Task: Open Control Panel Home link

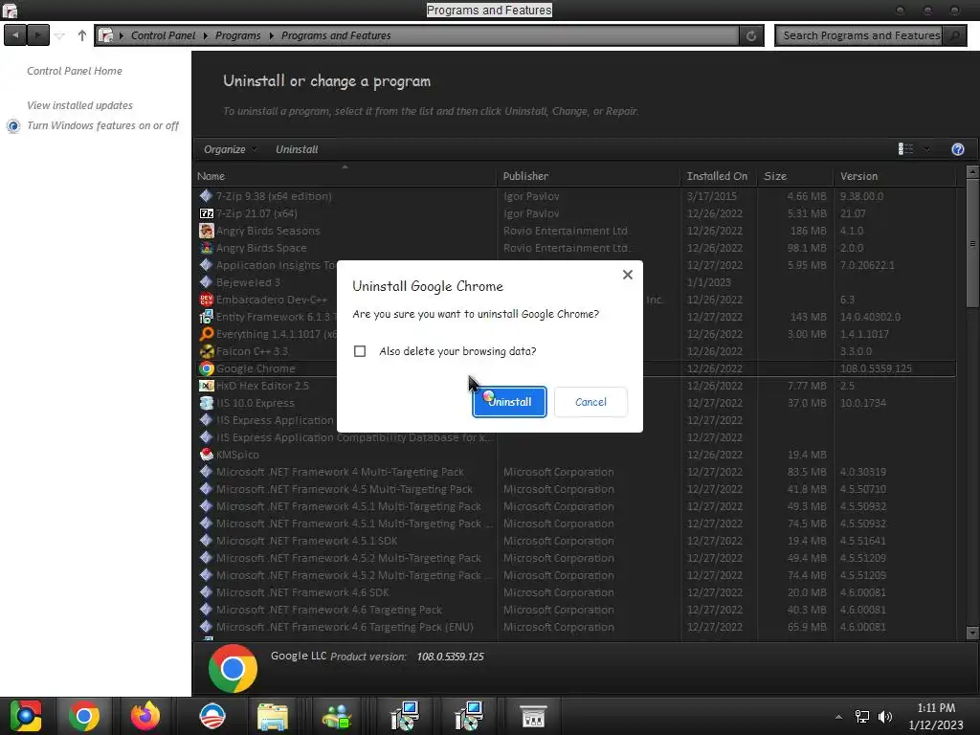Action: [75, 71]
